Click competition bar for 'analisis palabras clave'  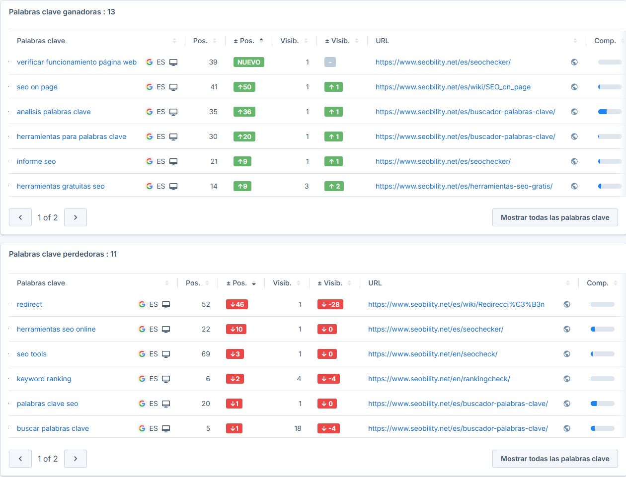pos(610,112)
